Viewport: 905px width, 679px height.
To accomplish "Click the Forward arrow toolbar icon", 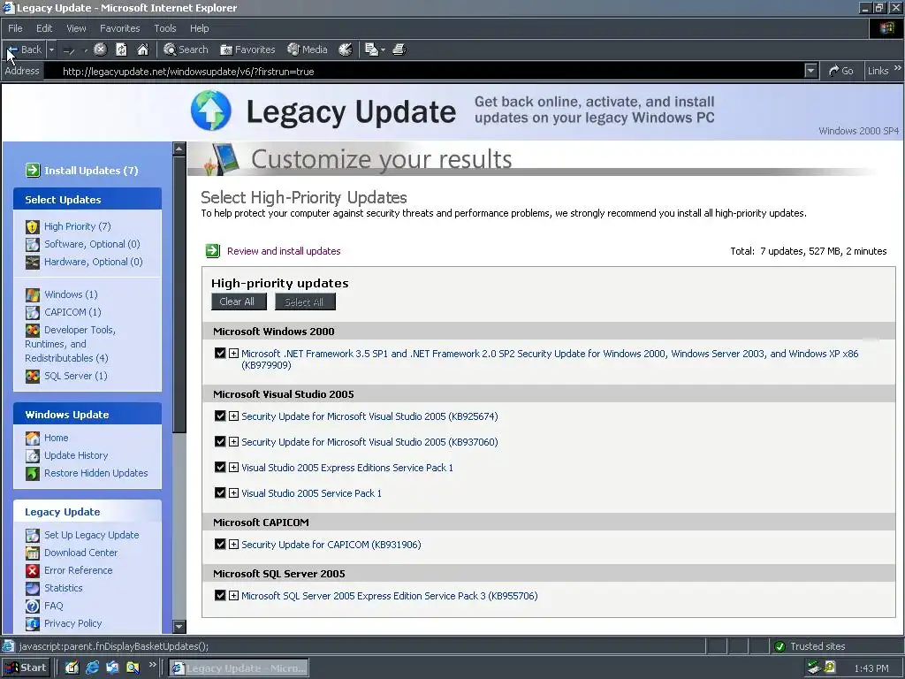I will coord(69,50).
